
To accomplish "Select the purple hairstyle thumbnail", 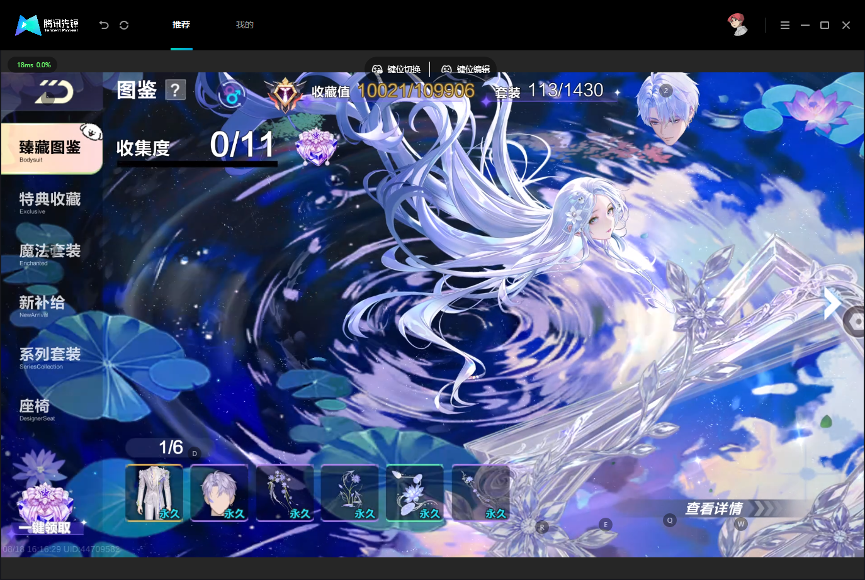I will point(220,493).
